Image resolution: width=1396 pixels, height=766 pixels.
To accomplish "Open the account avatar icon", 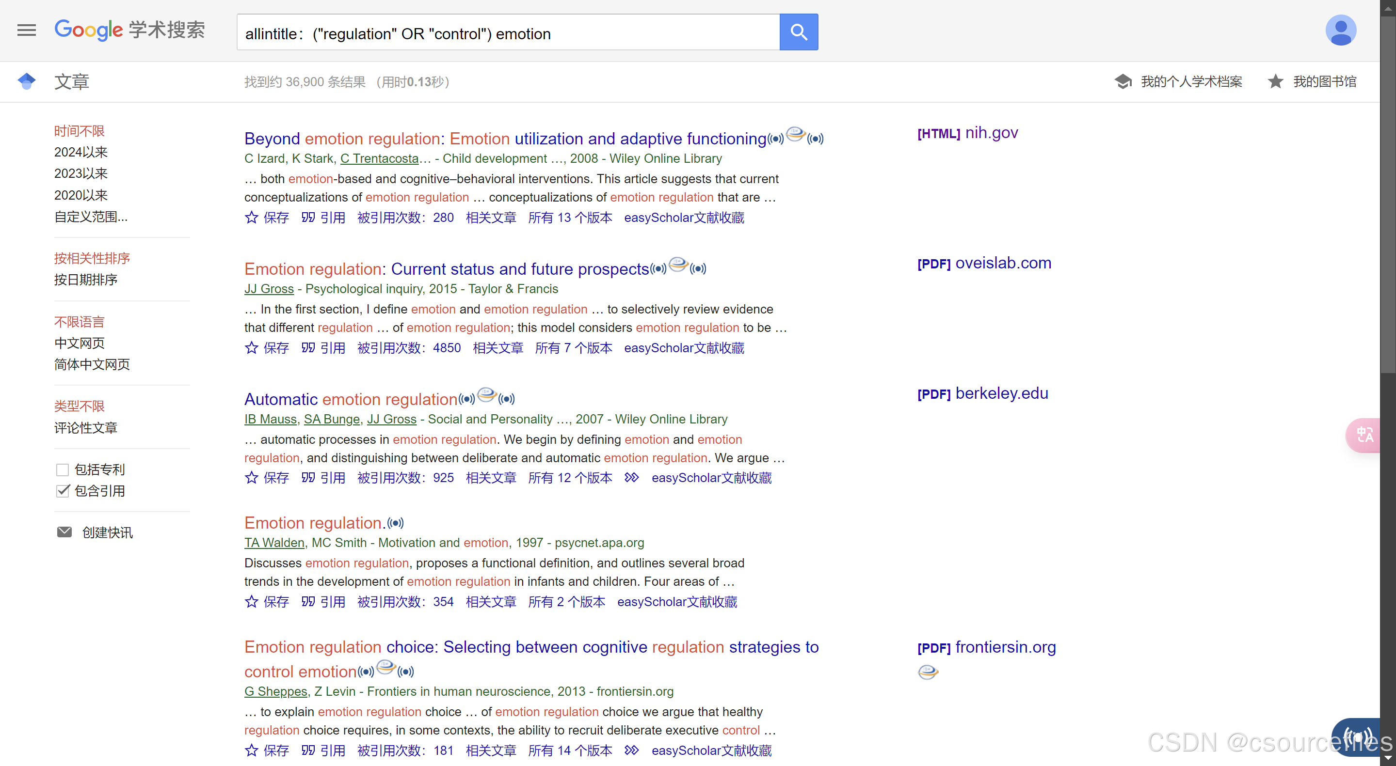I will click(x=1340, y=31).
